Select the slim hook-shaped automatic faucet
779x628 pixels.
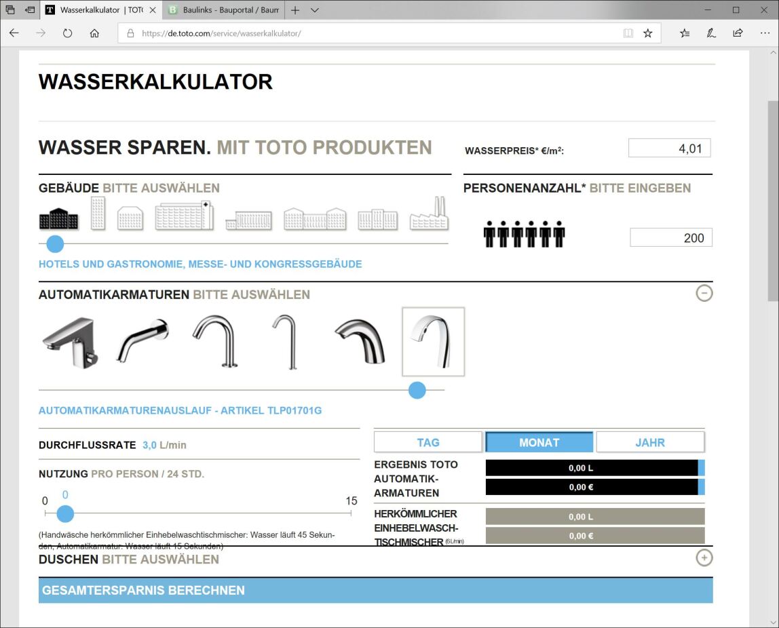point(286,342)
